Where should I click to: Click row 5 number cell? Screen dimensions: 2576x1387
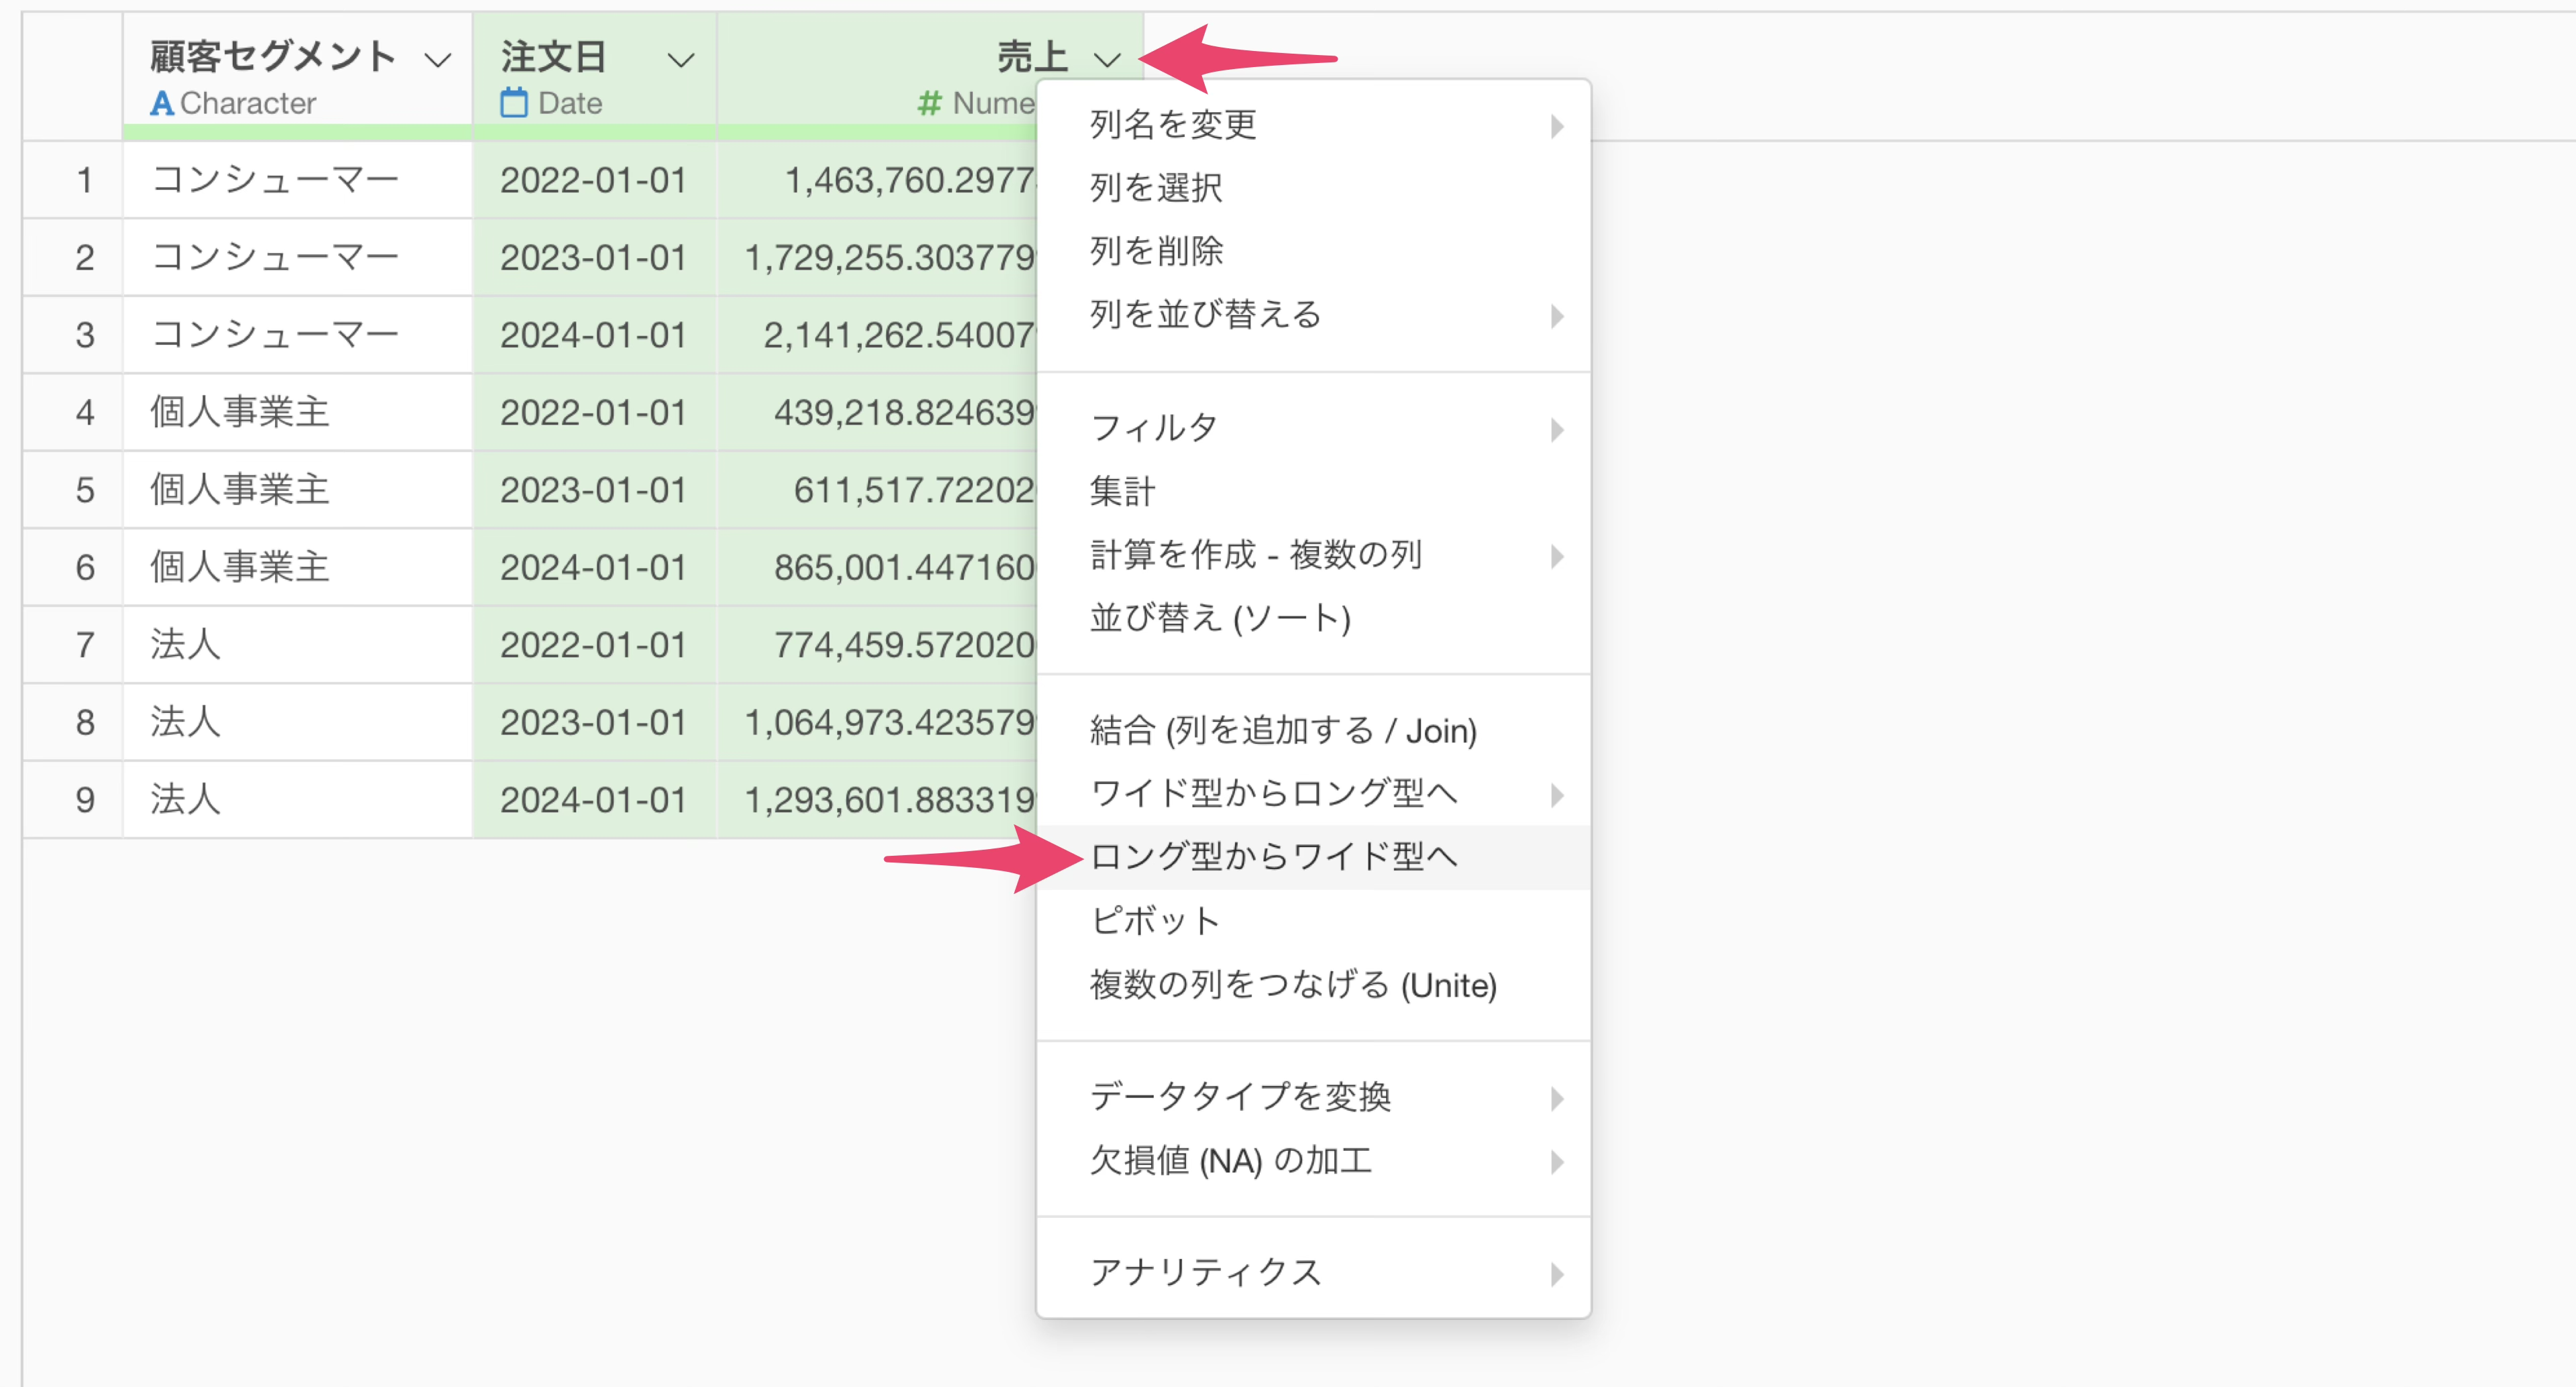pyautogui.click(x=85, y=490)
